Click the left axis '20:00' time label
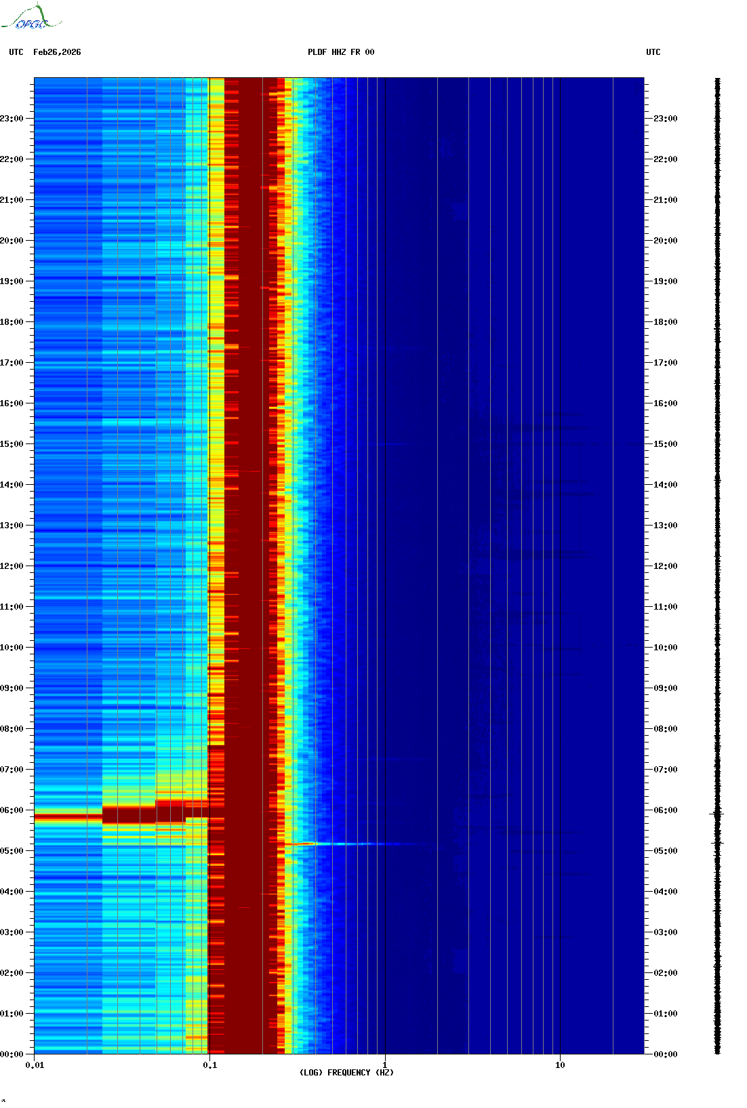The width and height of the screenshot is (747, 1108). pos(12,241)
